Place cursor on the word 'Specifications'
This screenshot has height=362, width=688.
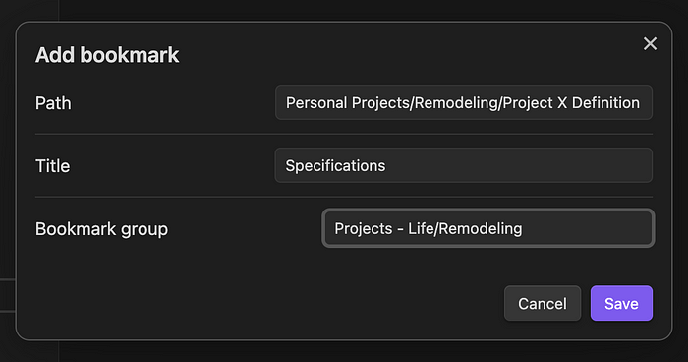[x=335, y=166]
